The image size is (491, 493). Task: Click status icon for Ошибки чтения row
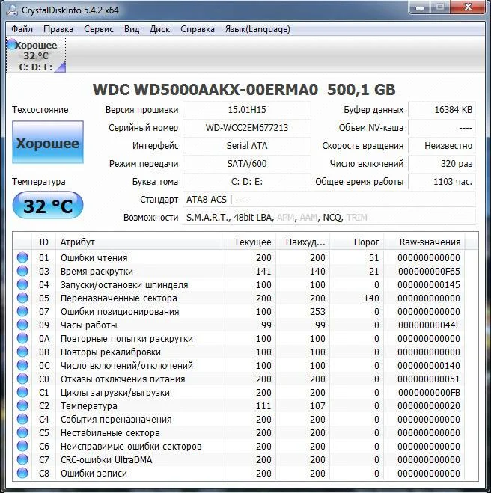click(22, 257)
